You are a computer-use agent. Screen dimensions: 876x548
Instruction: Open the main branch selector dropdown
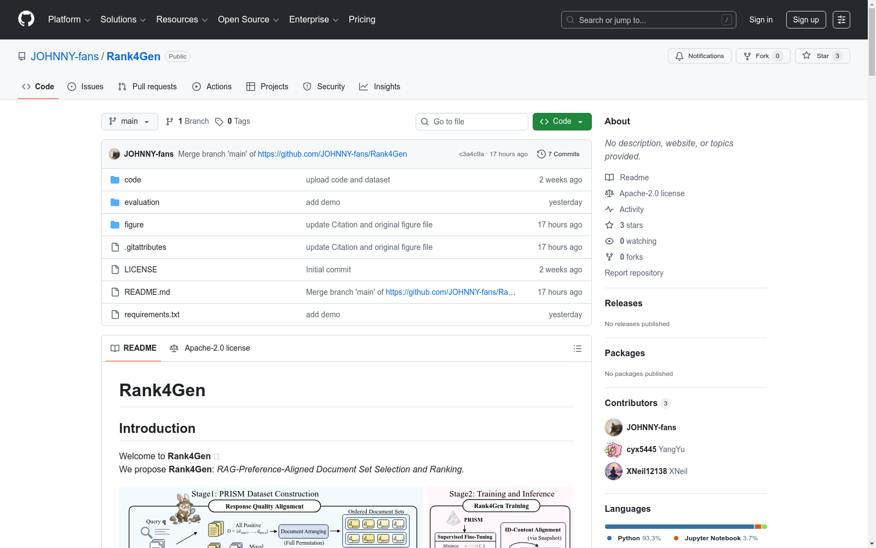click(130, 122)
